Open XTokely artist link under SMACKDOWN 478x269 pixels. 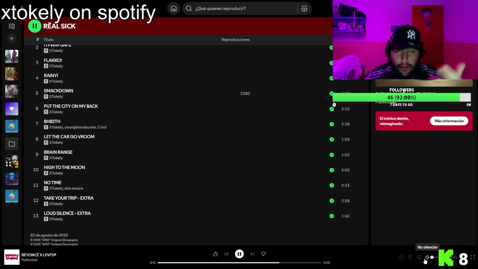56,97
